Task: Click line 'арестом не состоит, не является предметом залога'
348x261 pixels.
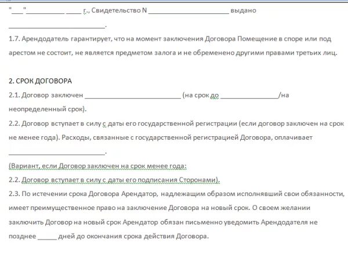Action: 173,53
